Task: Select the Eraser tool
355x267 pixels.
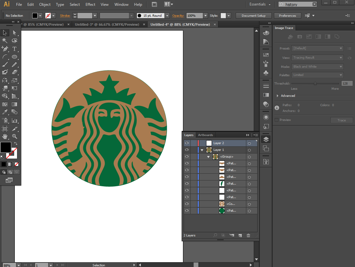Action: 14,72
